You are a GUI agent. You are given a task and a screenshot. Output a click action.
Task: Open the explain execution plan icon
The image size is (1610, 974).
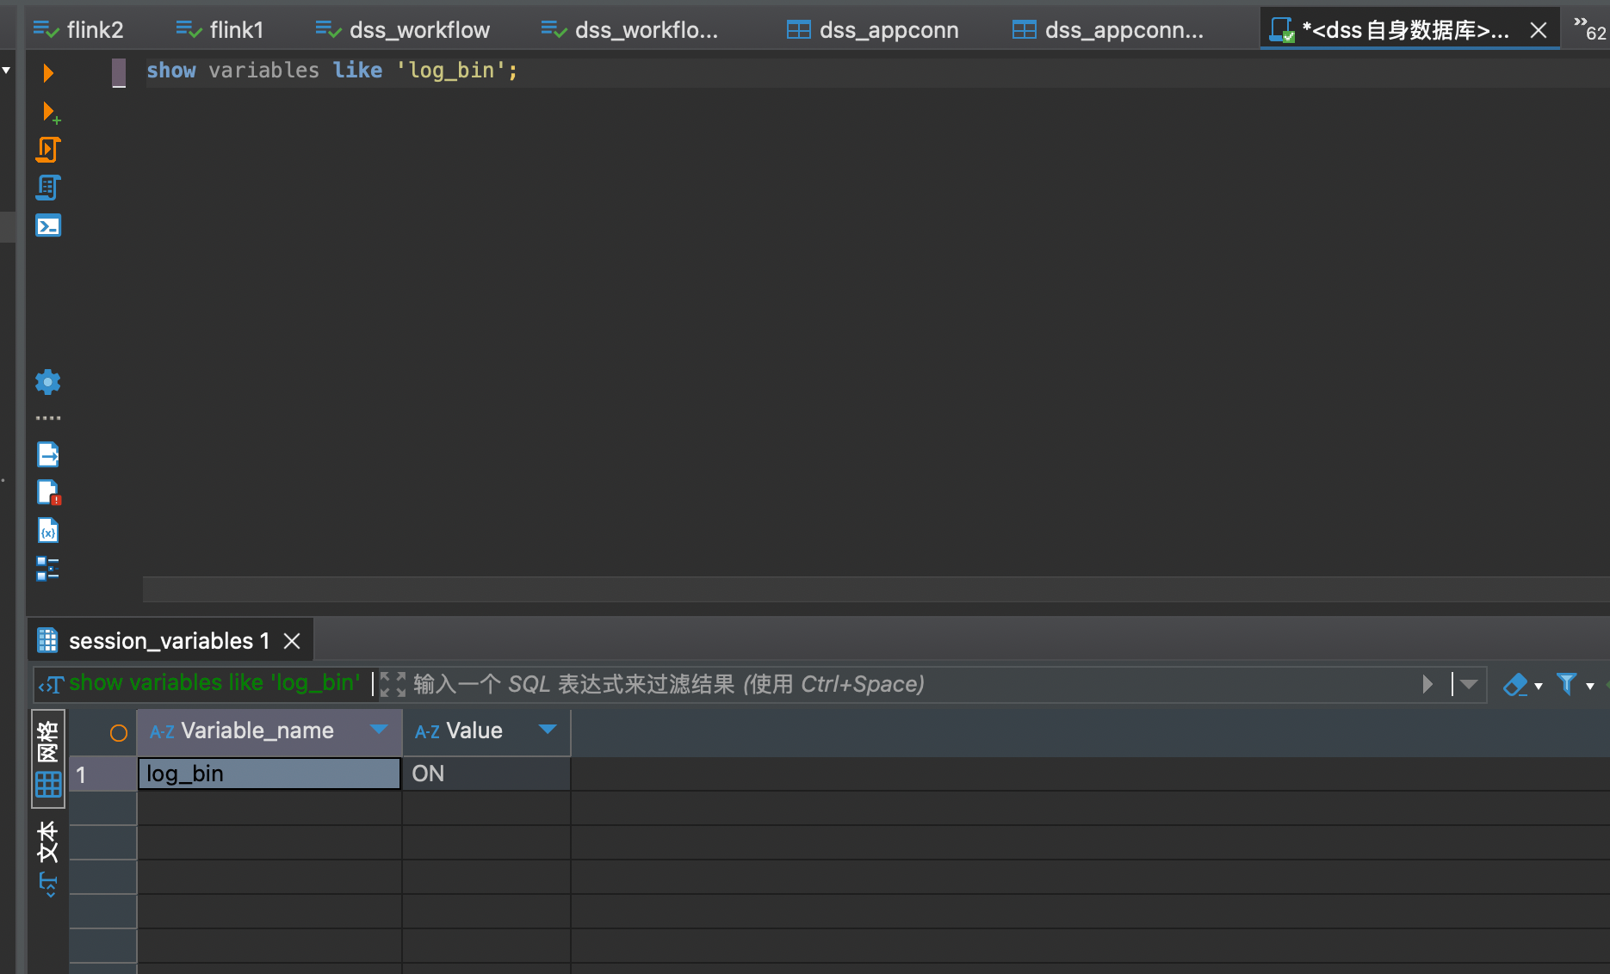coord(48,188)
